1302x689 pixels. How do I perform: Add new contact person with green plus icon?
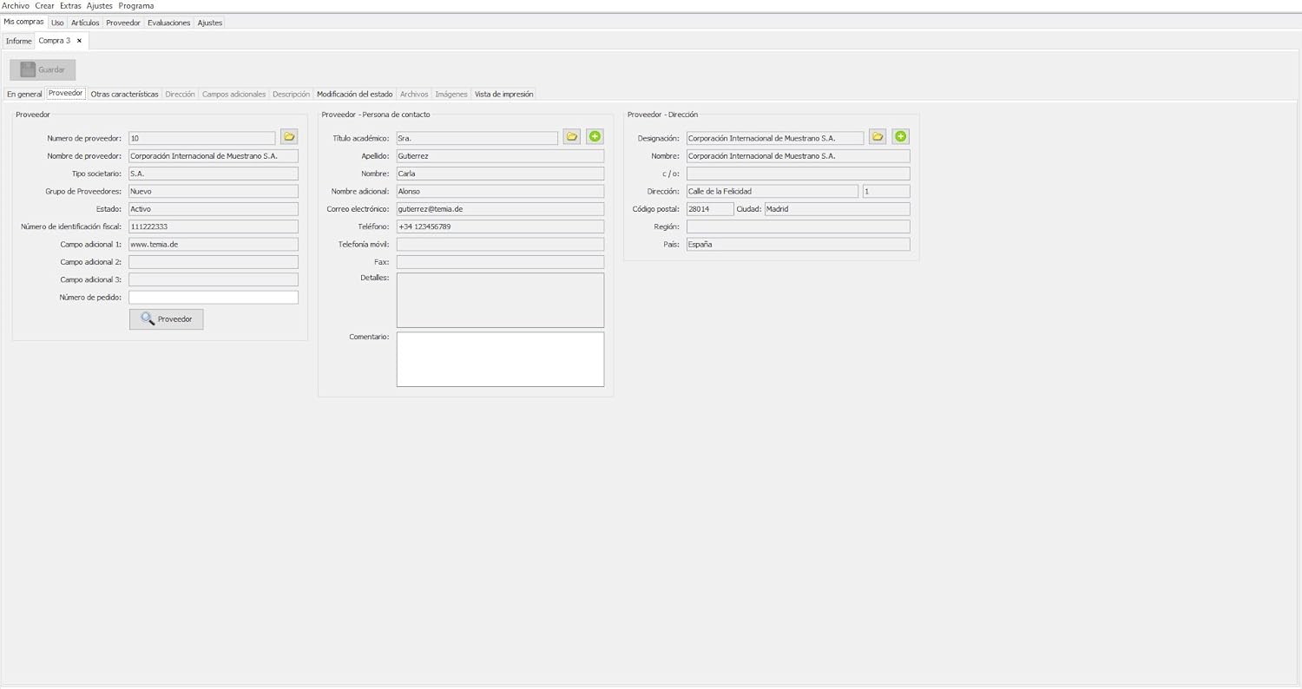pos(595,137)
